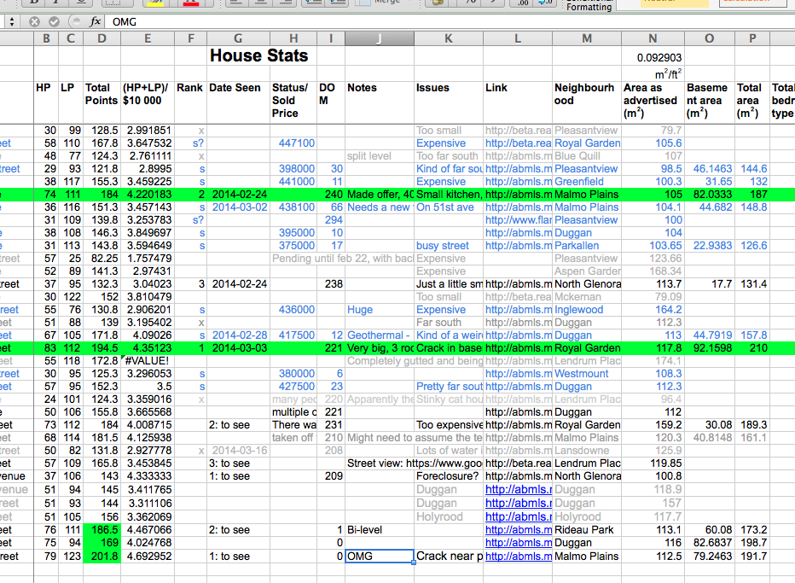Image resolution: width=795 pixels, height=583 pixels.
Task: Select the busy street issues cell
Action: click(x=449, y=246)
